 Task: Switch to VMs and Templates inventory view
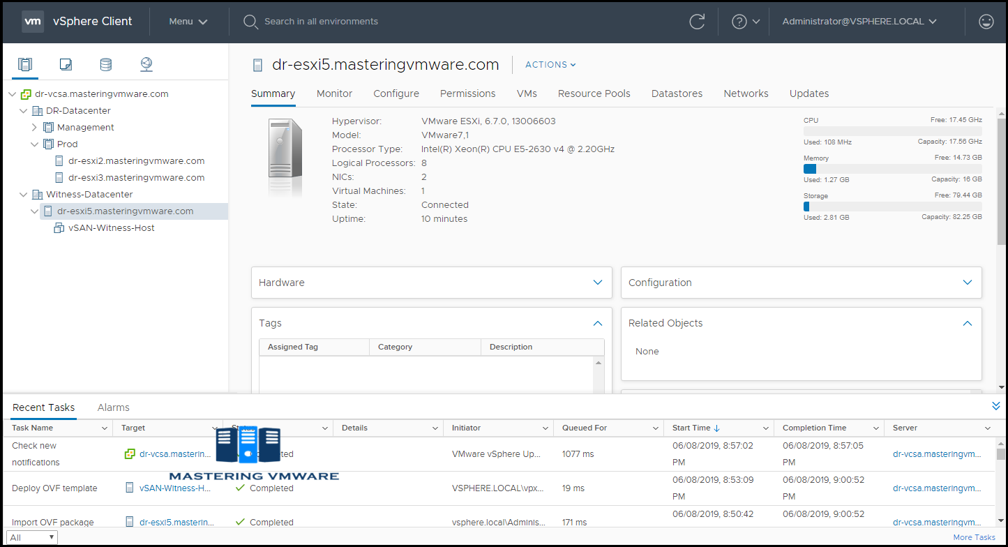click(x=66, y=65)
